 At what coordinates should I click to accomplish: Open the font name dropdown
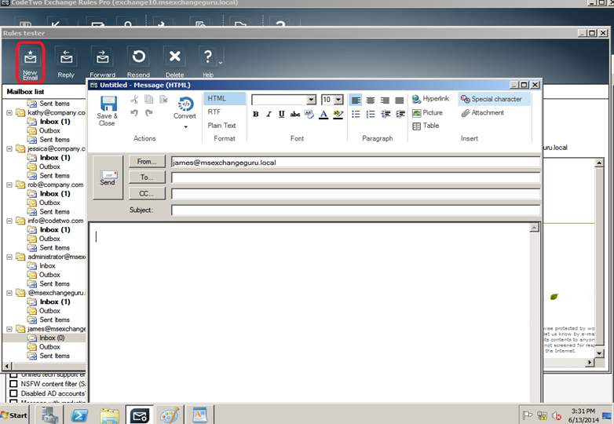click(311, 100)
